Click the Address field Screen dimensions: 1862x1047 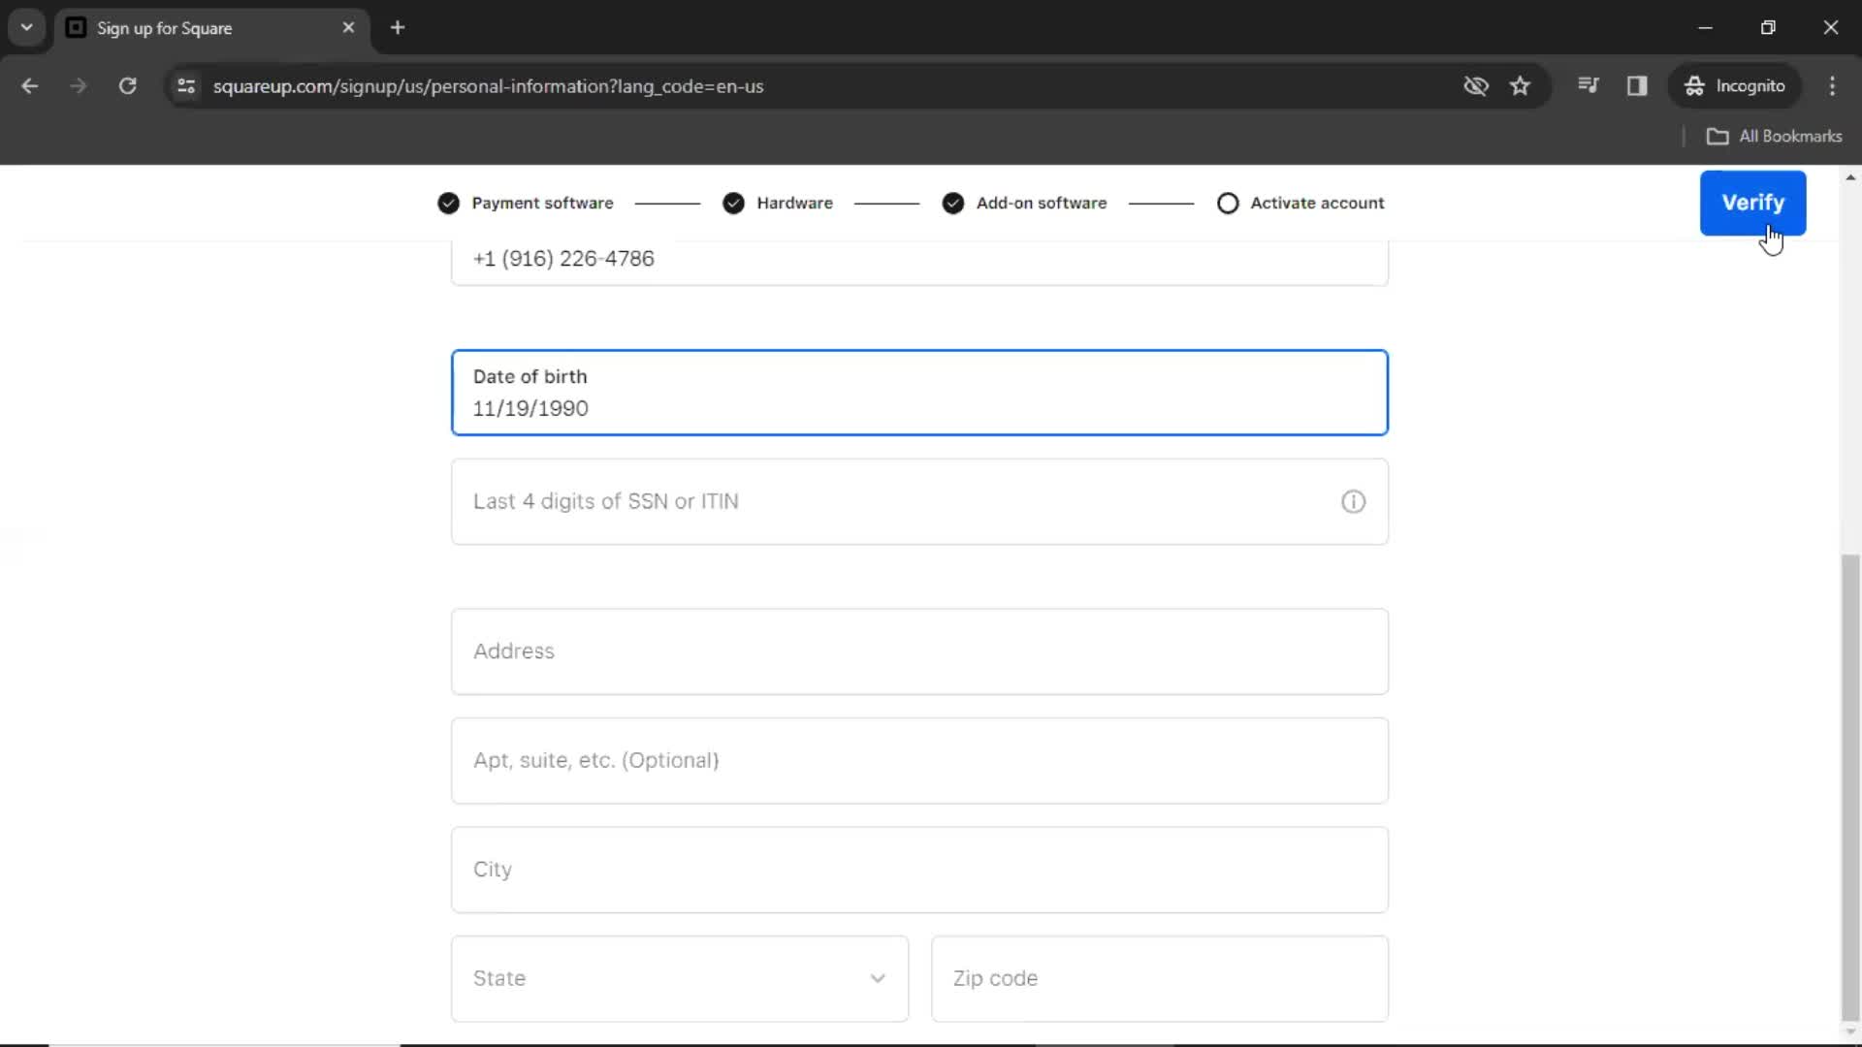919,651
